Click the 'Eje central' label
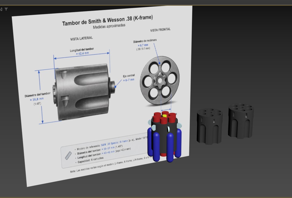 pyautogui.click(x=129, y=76)
